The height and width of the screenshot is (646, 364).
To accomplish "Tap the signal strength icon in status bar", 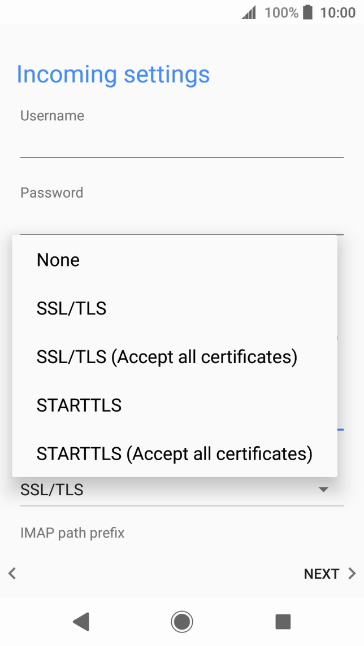I will pyautogui.click(x=249, y=12).
